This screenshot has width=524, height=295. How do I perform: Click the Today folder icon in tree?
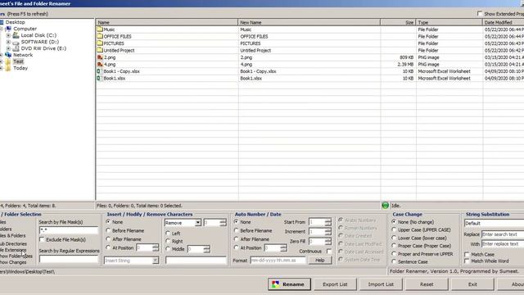[8, 68]
